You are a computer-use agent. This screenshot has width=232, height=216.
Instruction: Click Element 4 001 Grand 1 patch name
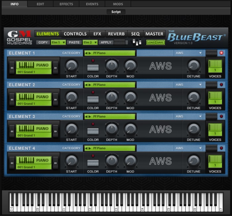click(26, 167)
